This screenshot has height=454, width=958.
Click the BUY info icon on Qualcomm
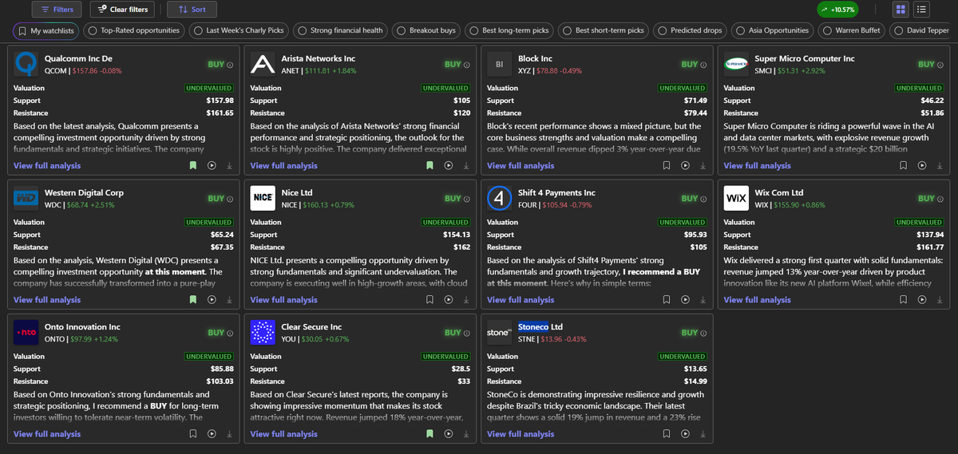[x=230, y=65]
